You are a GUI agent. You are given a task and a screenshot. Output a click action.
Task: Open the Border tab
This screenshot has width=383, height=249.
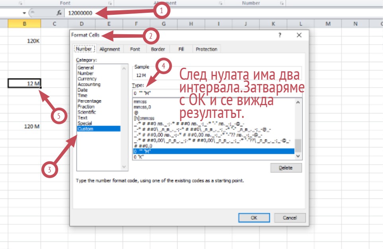coord(158,49)
